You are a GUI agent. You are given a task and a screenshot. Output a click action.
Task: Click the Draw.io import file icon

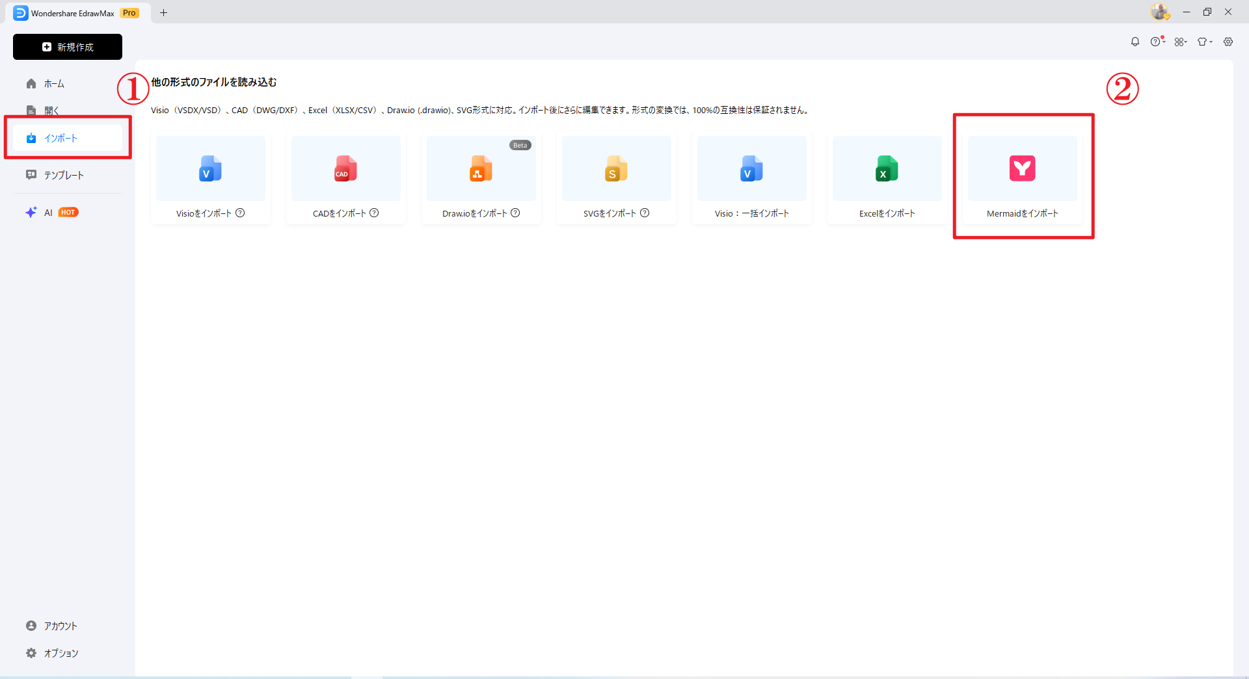[481, 168]
